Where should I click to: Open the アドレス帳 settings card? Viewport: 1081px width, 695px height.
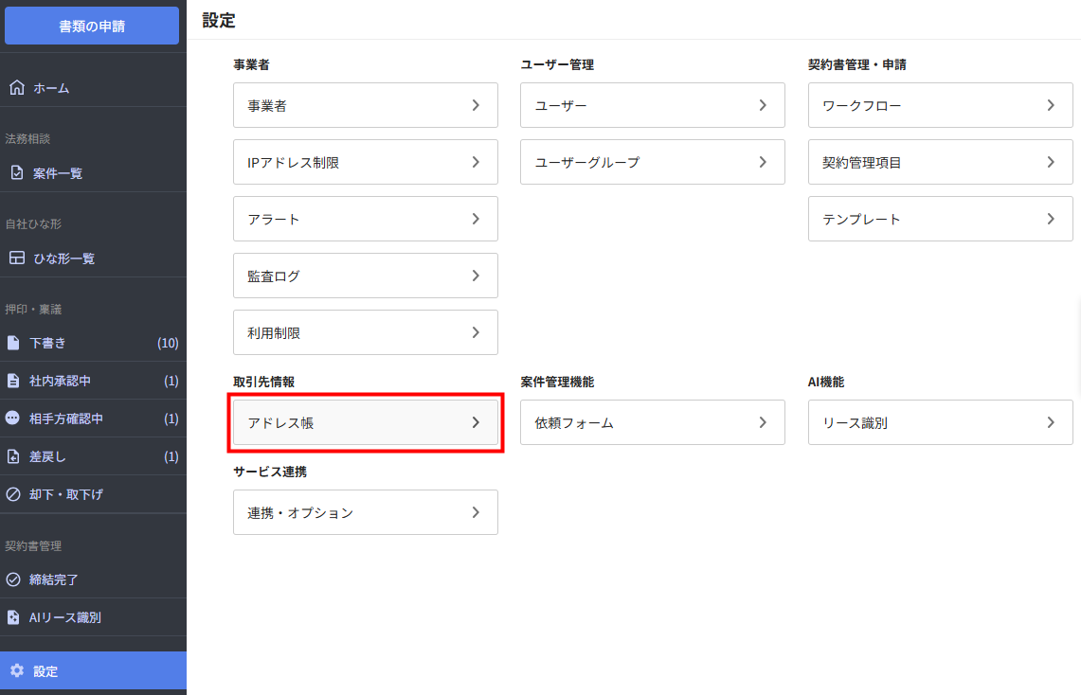click(x=365, y=422)
